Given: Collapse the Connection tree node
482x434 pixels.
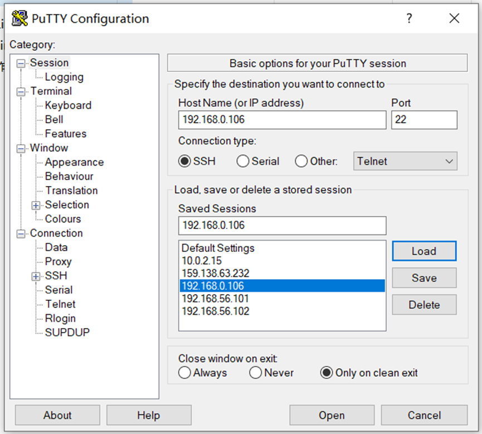Looking at the screenshot, I should click(21, 234).
